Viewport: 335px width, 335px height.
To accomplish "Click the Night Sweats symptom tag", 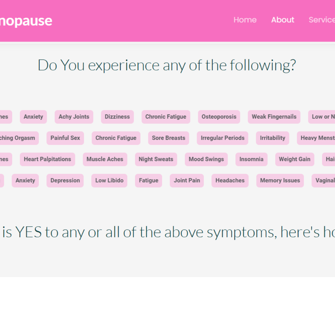I will click(x=156, y=159).
